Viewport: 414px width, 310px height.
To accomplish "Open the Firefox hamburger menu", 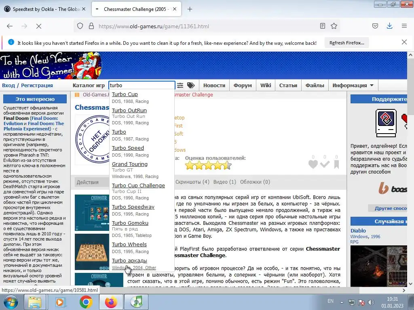I will click(x=404, y=26).
